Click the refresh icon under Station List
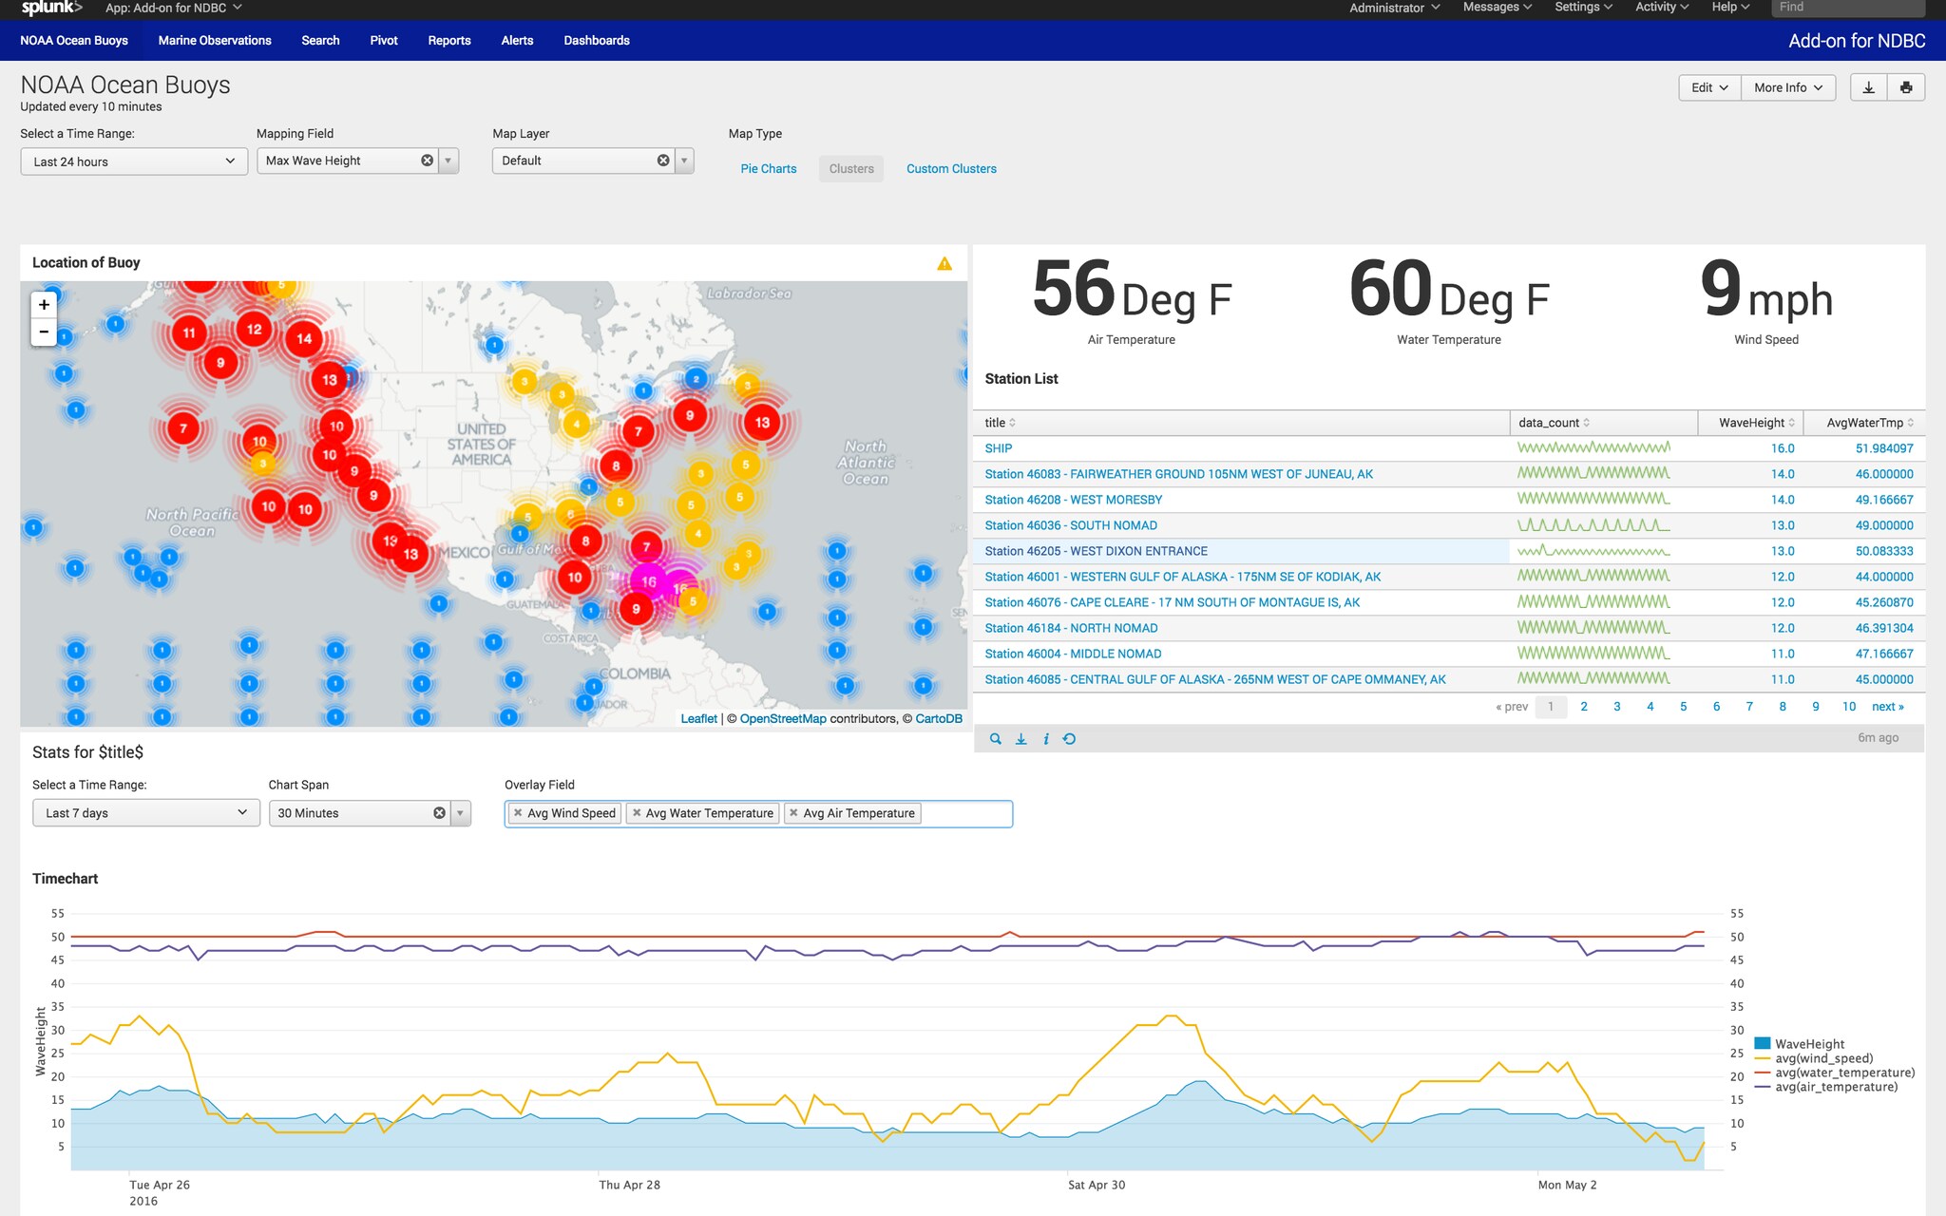Image resolution: width=1946 pixels, height=1216 pixels. pos(1069,739)
